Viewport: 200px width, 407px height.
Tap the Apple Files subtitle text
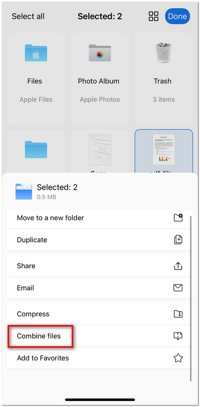(36, 99)
